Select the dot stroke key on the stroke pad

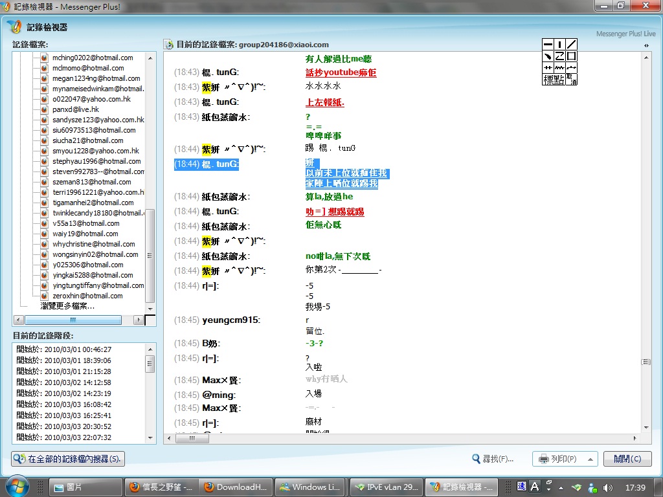click(x=548, y=56)
